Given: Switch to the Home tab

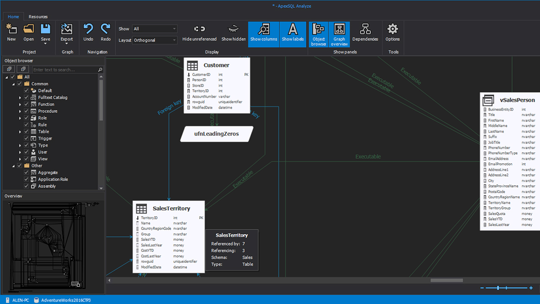Looking at the screenshot, I should 13,17.
